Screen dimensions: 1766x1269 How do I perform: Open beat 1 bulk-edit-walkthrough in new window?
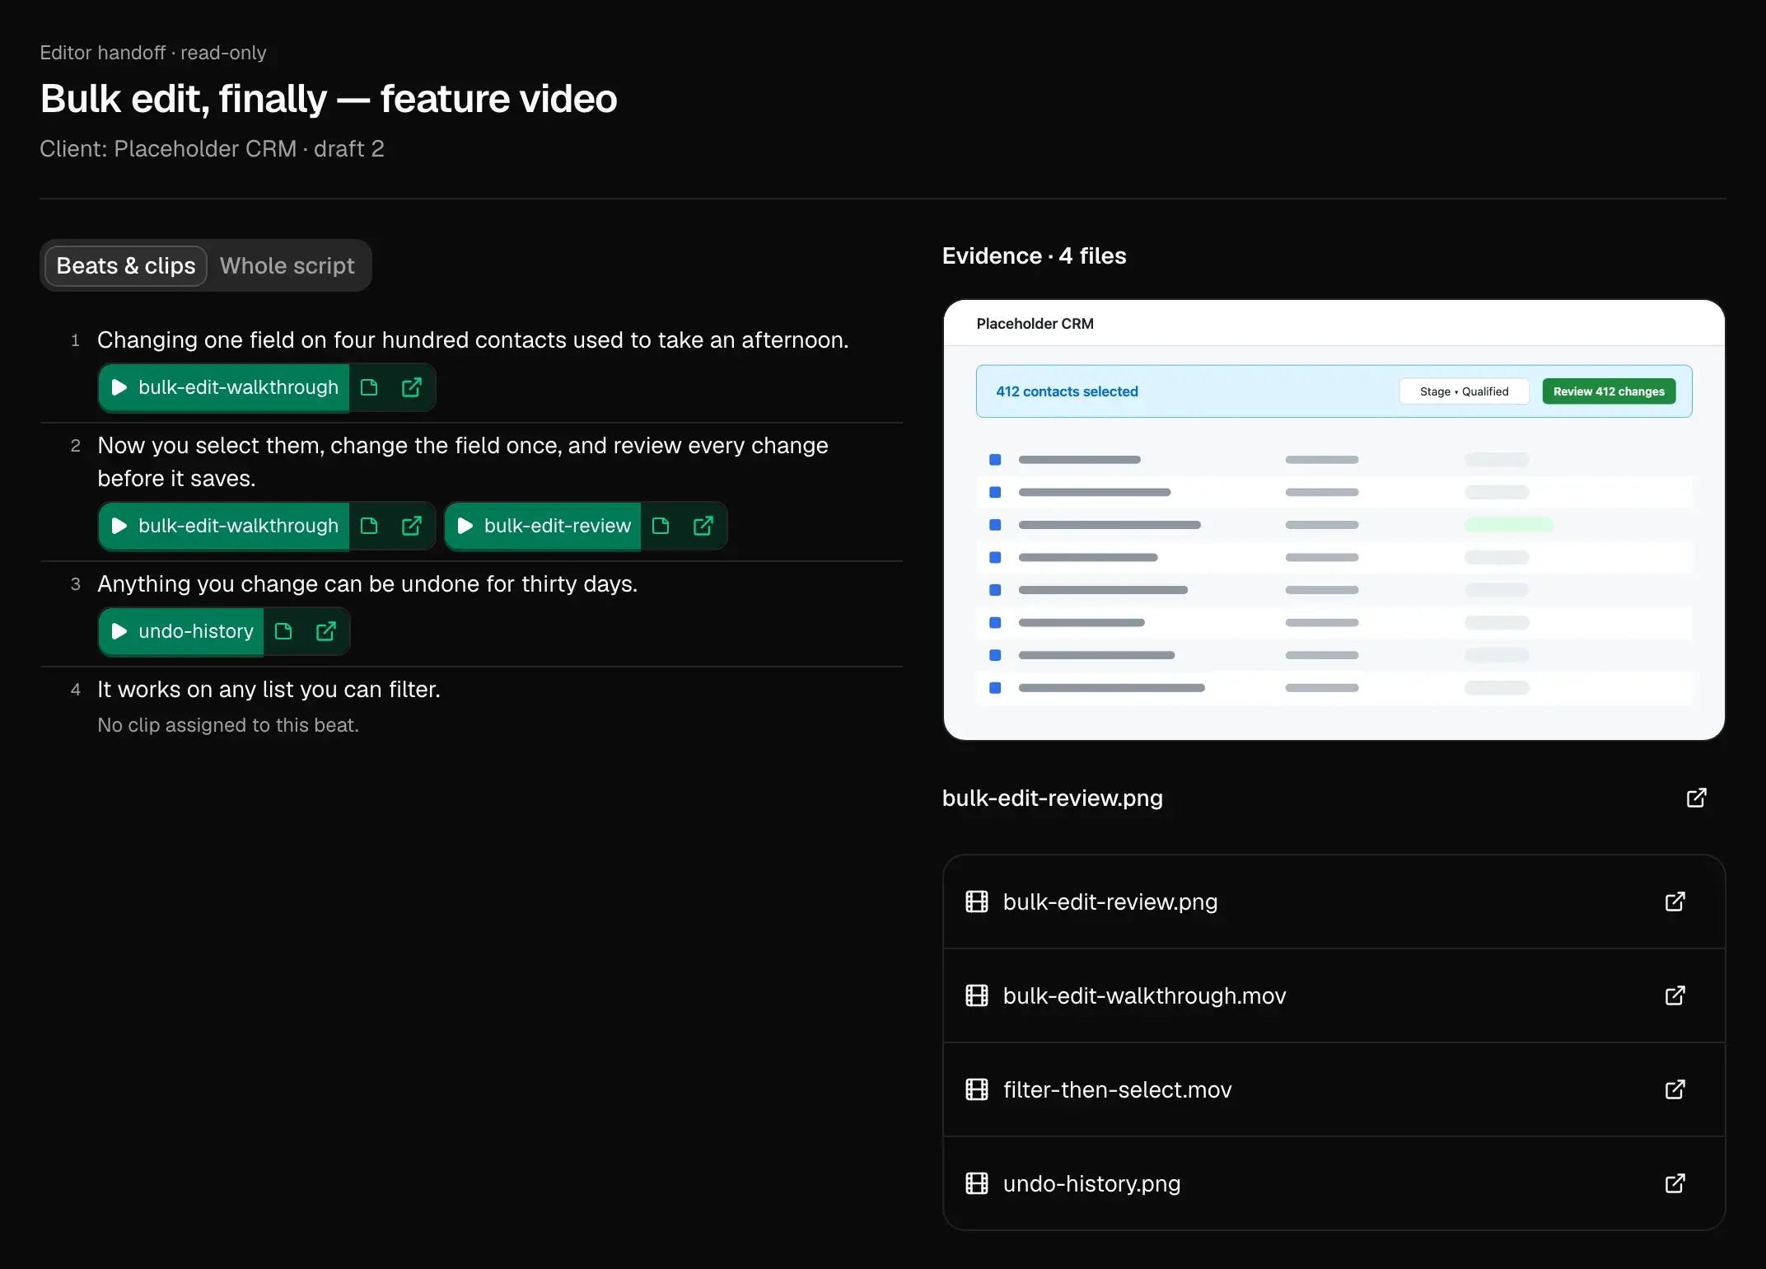click(x=412, y=387)
